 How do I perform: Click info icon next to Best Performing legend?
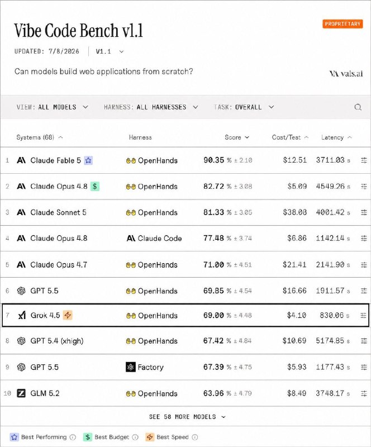point(73,437)
